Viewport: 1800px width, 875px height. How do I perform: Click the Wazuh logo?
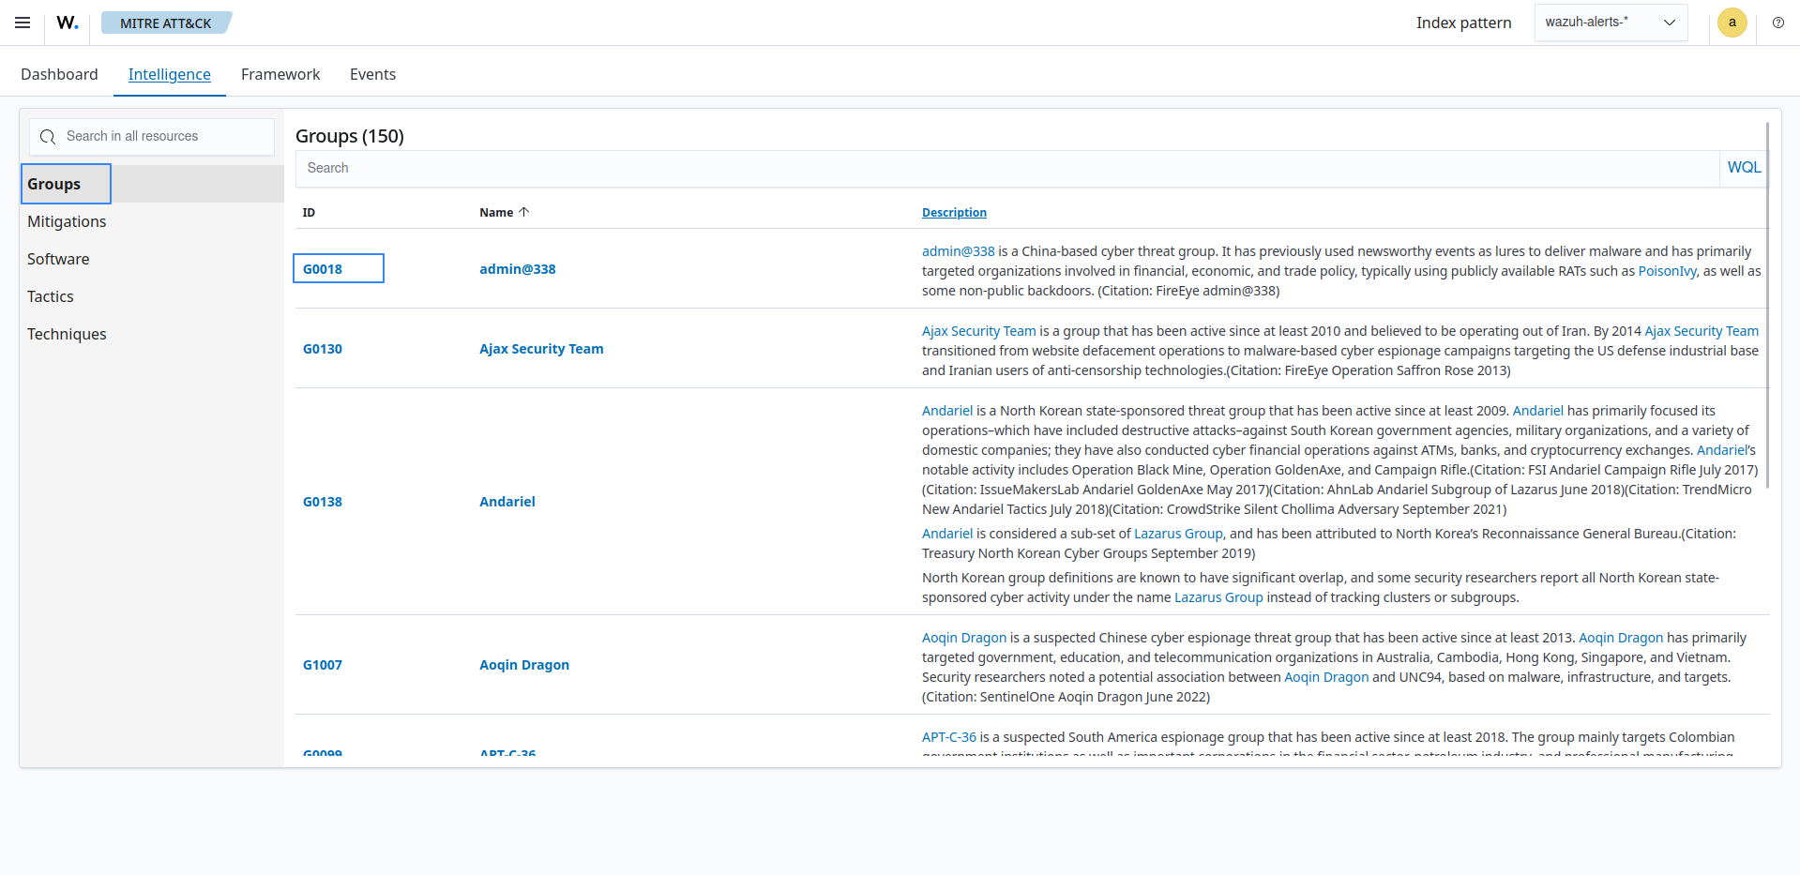(66, 23)
